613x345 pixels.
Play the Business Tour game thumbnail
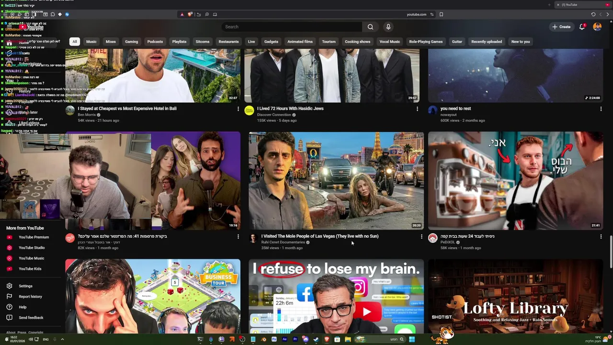[153, 296]
